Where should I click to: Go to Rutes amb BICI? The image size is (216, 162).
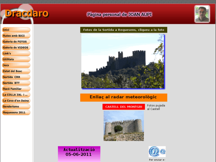click(16, 36)
